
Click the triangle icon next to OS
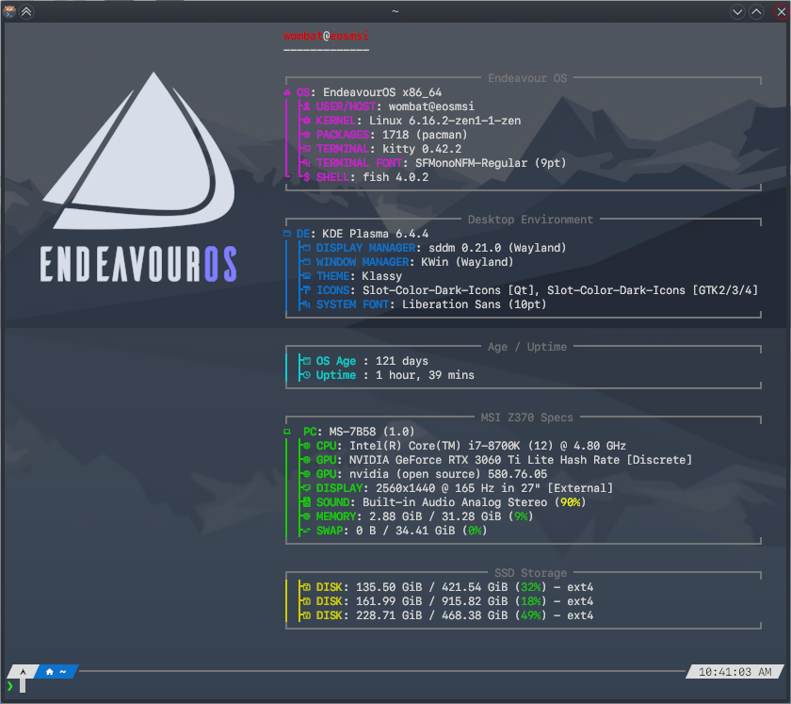287,92
